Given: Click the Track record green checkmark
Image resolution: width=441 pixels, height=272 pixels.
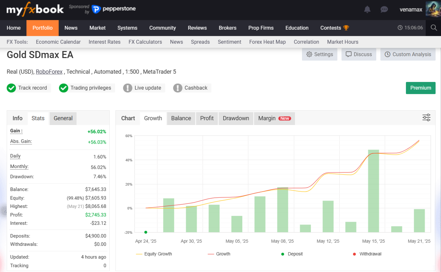Looking at the screenshot, I should tap(11, 88).
